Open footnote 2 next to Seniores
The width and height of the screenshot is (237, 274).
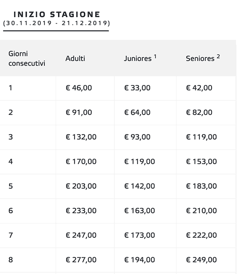[218, 57]
